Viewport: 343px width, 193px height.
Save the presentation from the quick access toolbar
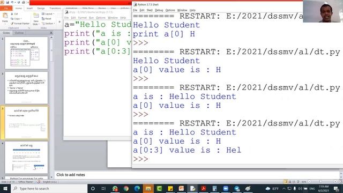(x=7, y=2)
